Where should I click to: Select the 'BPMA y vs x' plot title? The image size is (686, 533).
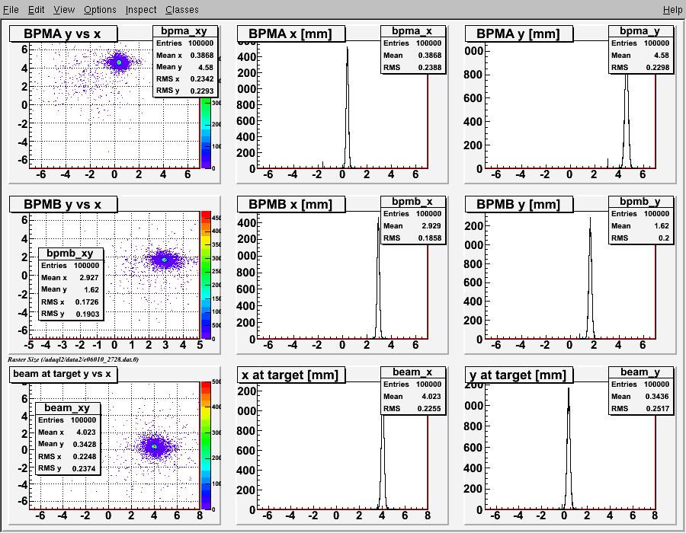click(63, 34)
